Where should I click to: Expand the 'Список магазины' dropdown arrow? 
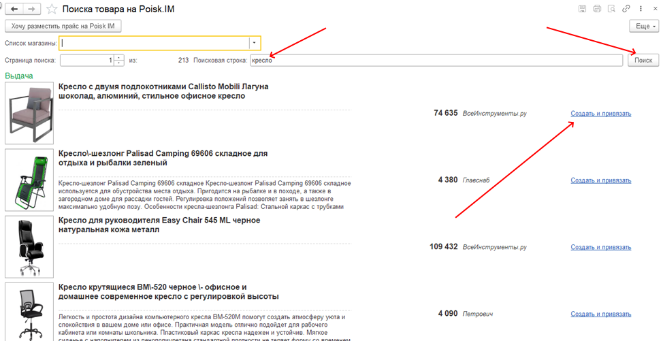click(254, 43)
